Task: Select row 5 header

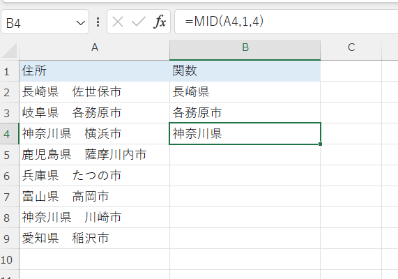Action: coord(9,155)
